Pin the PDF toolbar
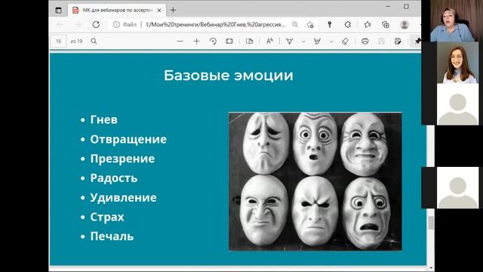 click(x=417, y=41)
